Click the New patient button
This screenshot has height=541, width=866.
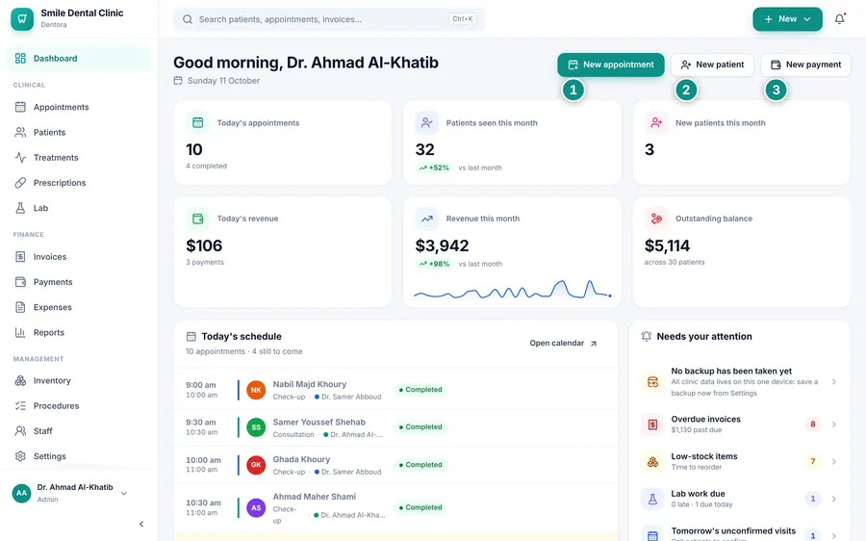712,64
